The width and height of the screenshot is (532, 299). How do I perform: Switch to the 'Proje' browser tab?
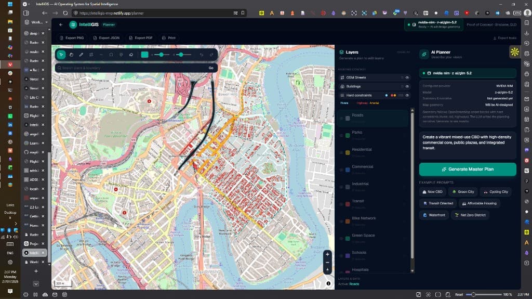(x=33, y=243)
